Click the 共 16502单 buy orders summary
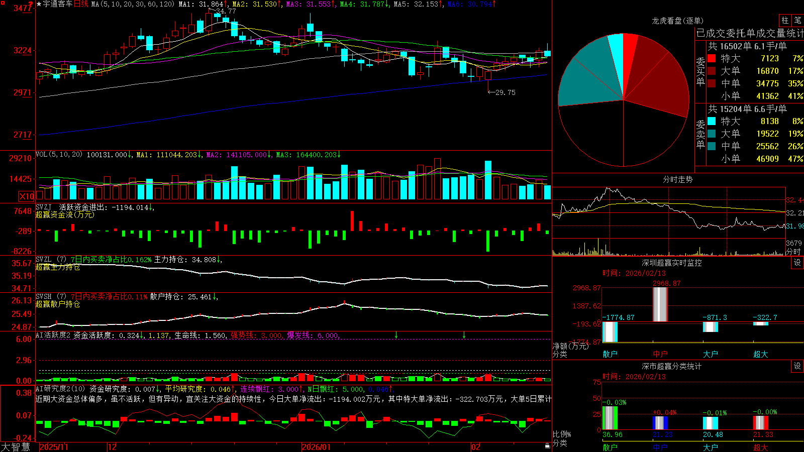 click(x=747, y=46)
